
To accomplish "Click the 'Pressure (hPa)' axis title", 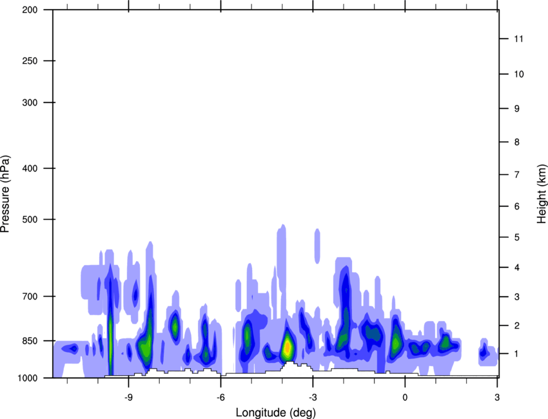I will [5, 194].
